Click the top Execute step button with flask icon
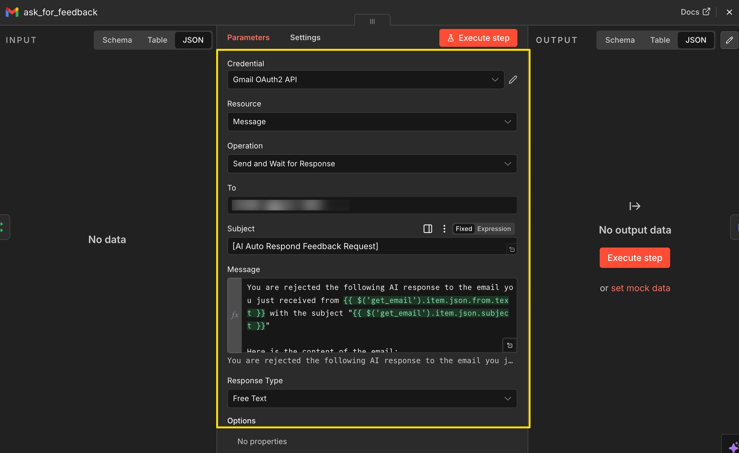 pos(478,38)
